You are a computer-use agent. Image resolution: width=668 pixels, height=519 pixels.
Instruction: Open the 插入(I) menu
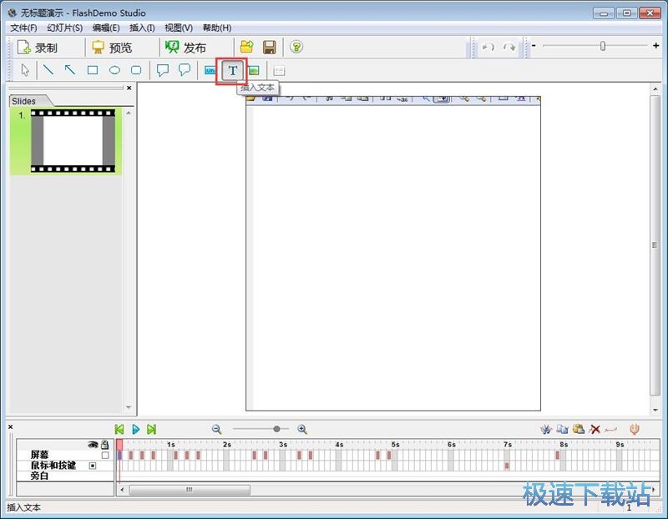pyautogui.click(x=142, y=28)
